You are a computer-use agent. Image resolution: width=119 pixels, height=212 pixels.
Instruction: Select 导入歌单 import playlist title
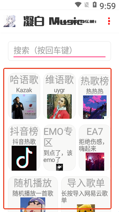coord(86,183)
